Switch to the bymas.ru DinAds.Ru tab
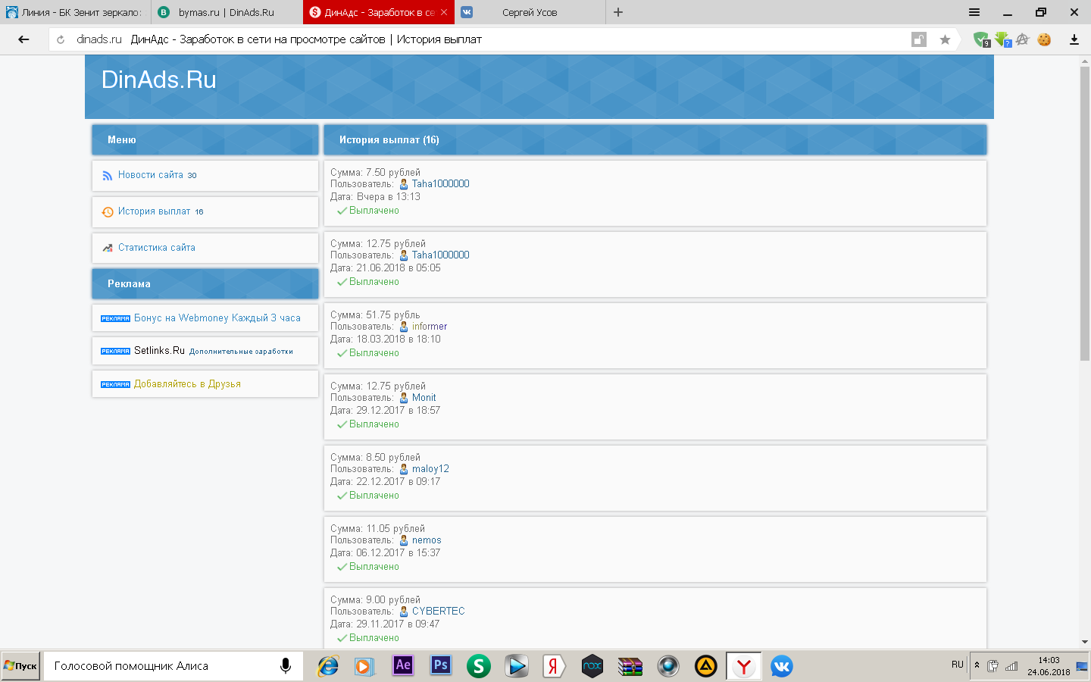 226,12
